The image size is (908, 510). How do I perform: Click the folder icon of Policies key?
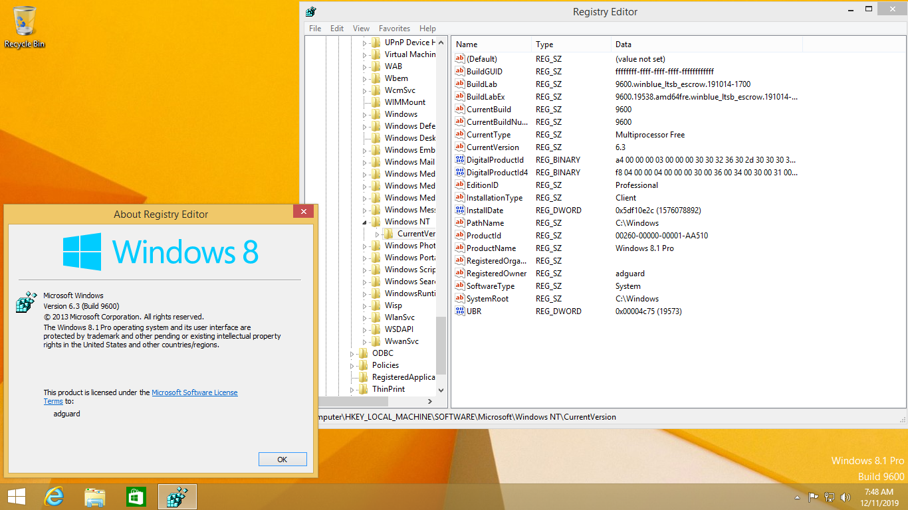click(x=364, y=365)
